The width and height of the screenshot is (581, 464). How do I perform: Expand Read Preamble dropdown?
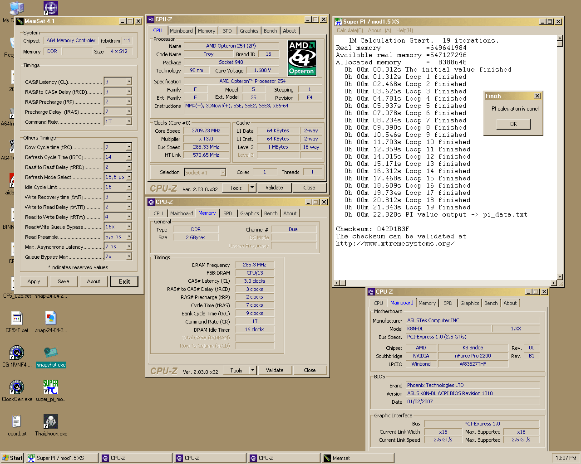129,237
